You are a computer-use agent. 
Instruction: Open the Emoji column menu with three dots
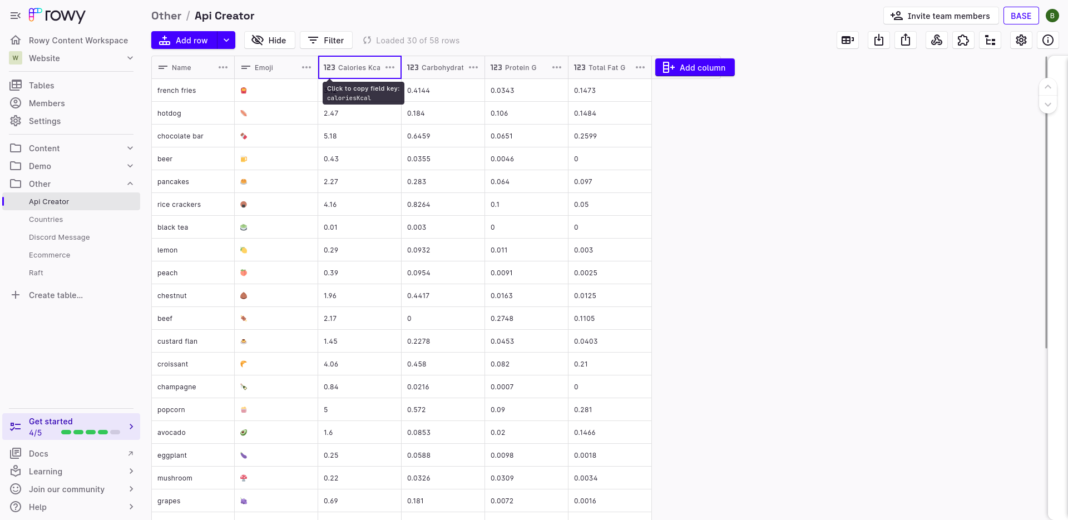[306, 67]
